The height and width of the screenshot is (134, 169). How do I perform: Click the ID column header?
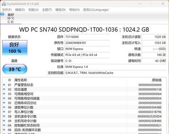[10, 80]
